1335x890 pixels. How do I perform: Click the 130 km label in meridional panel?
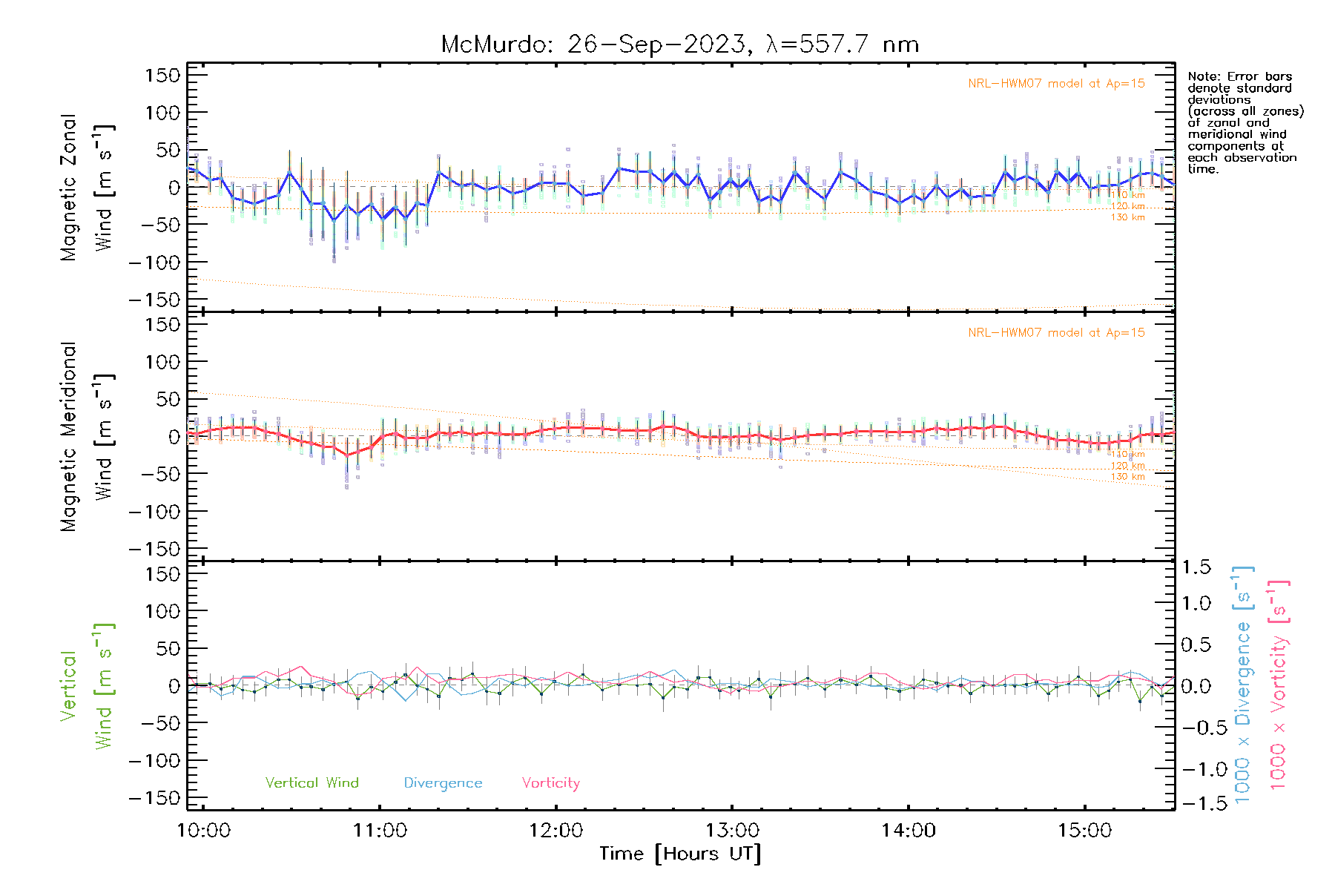click(1127, 477)
